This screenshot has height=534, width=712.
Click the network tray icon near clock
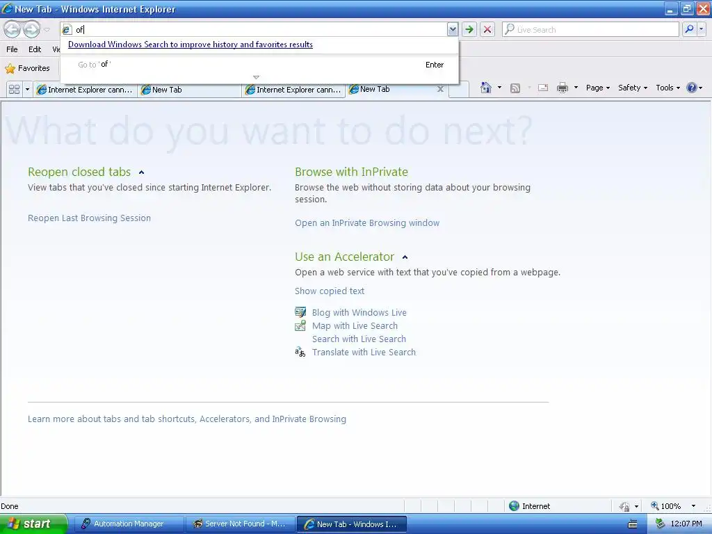tap(660, 524)
